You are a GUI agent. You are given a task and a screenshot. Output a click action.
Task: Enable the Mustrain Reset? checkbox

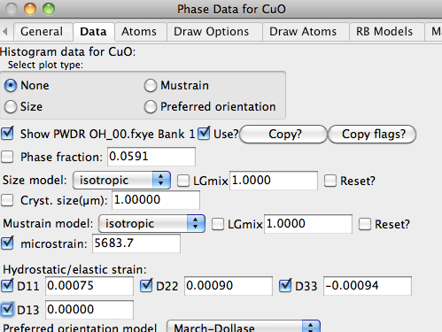pyautogui.click(x=365, y=224)
